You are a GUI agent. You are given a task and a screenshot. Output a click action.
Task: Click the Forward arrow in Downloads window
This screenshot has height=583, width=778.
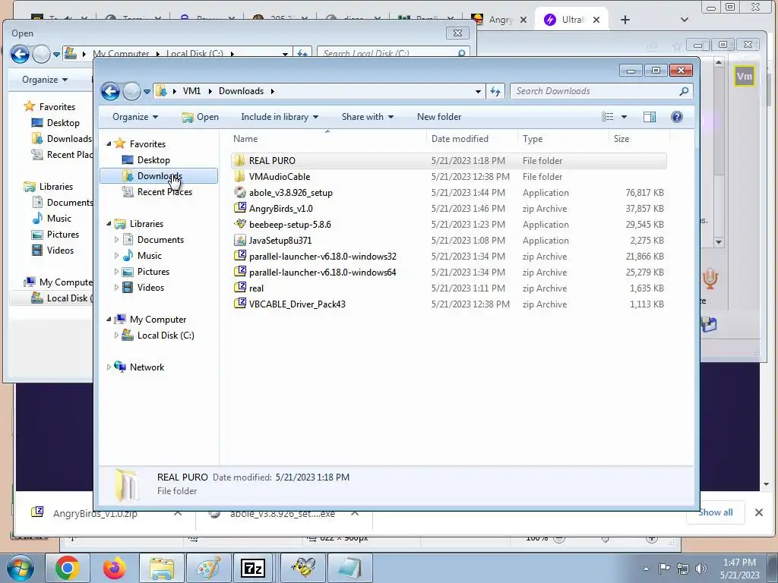[131, 91]
